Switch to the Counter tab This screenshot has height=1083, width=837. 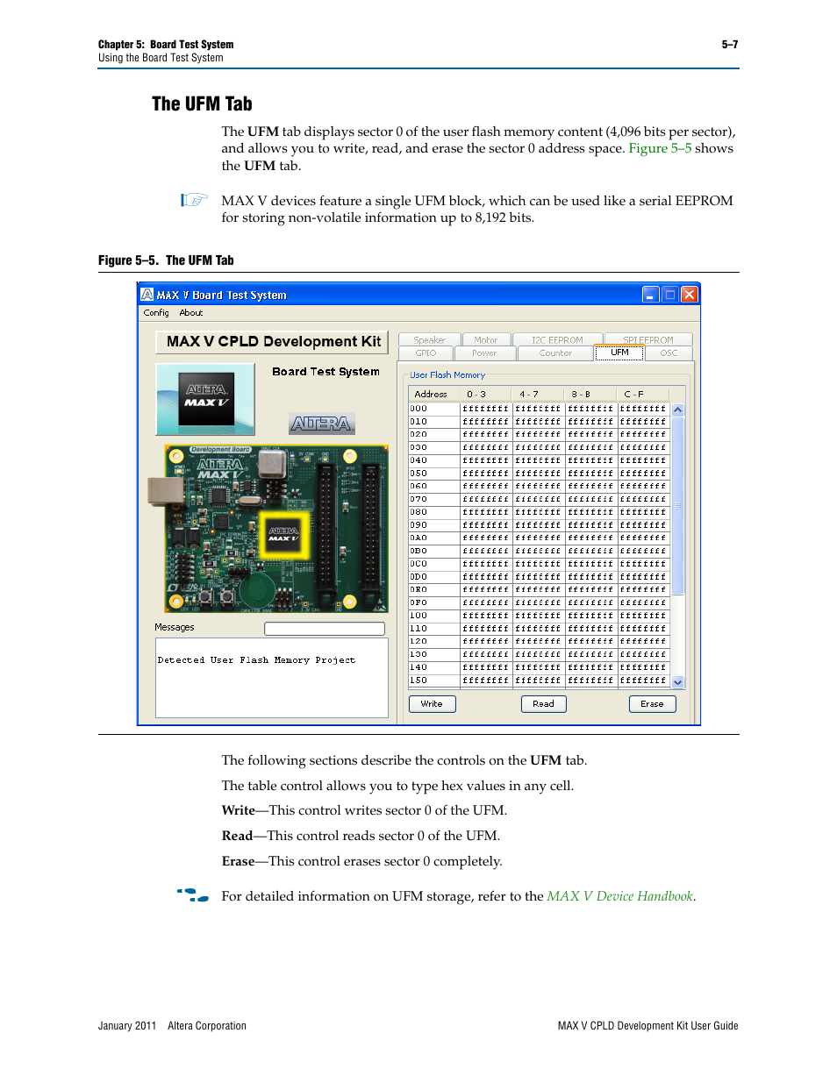click(555, 353)
